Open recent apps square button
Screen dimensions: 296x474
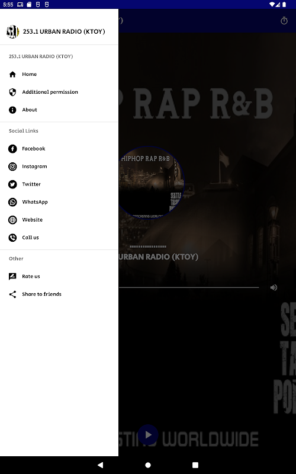coord(195,465)
